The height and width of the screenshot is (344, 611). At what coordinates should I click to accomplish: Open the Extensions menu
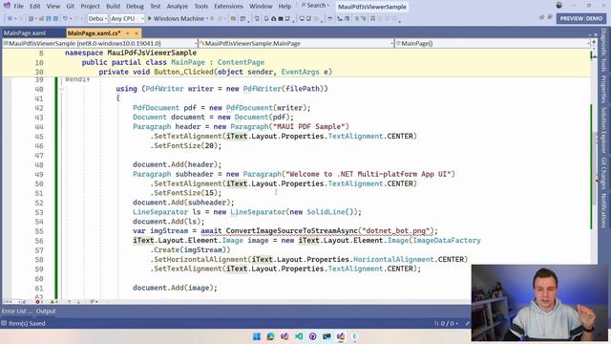(228, 7)
